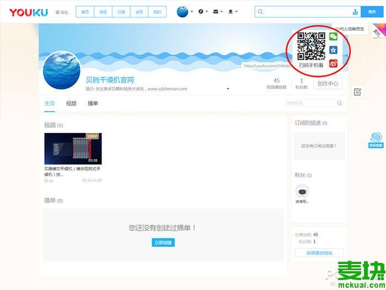Expand the upload arrow dropdown in header
386x290 pixels.
[x=232, y=12]
